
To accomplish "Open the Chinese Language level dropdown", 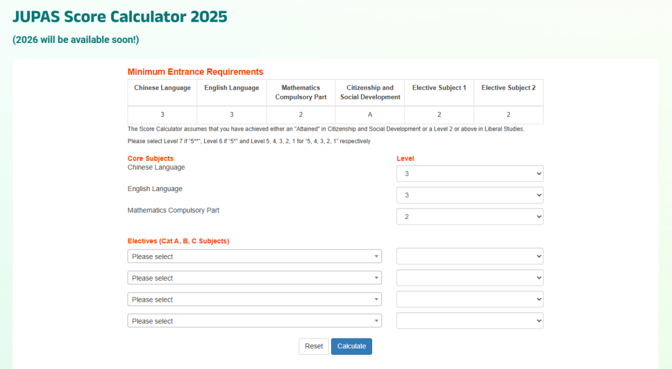I will pyautogui.click(x=470, y=174).
